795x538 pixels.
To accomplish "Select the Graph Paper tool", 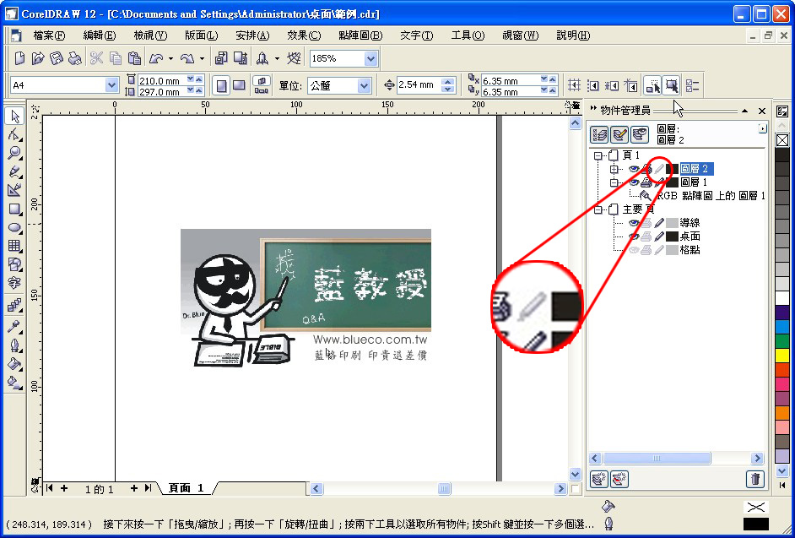I will point(14,246).
